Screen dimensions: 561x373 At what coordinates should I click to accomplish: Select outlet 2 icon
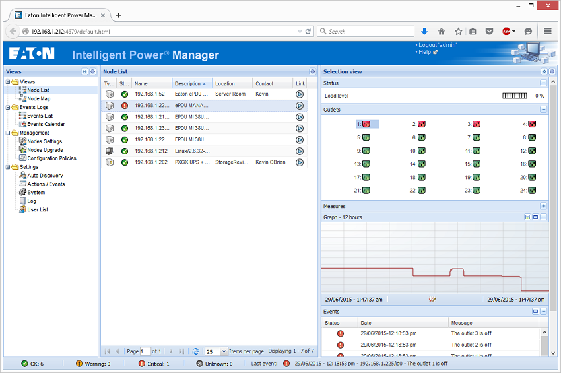[x=422, y=124]
